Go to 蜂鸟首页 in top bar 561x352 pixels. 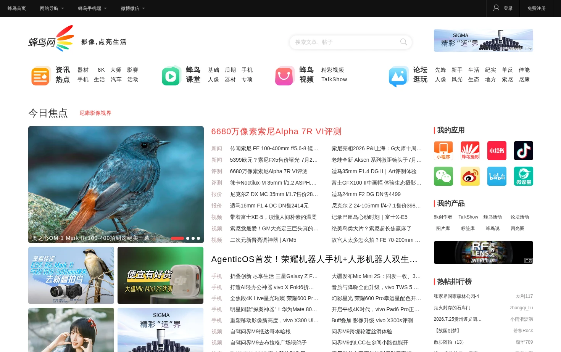[x=17, y=8]
